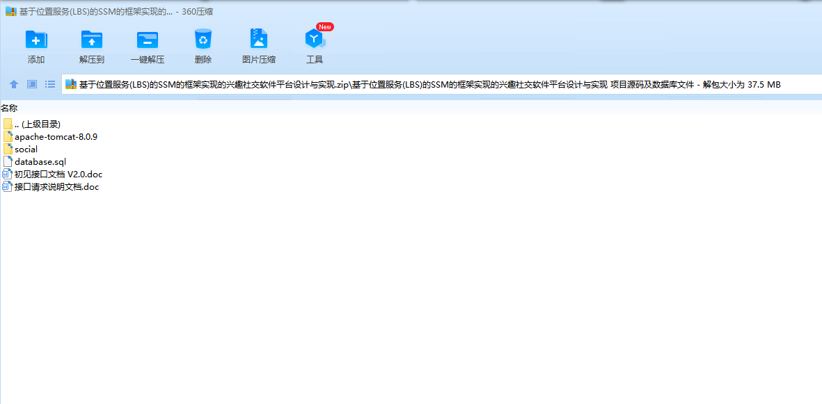Select the social folder
The width and height of the screenshot is (822, 404).
[20, 150]
